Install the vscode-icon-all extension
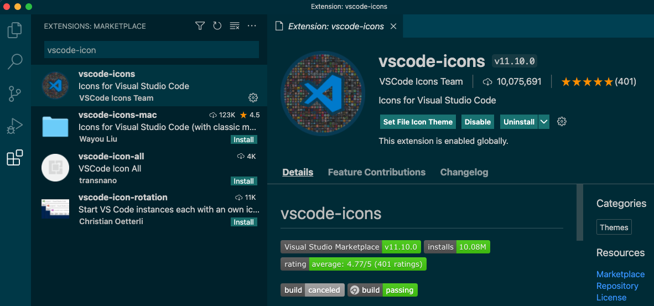Image resolution: width=654 pixels, height=306 pixels. tap(244, 181)
